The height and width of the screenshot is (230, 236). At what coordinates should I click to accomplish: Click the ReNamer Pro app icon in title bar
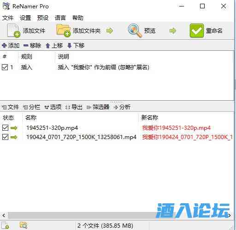pyautogui.click(x=6, y=6)
